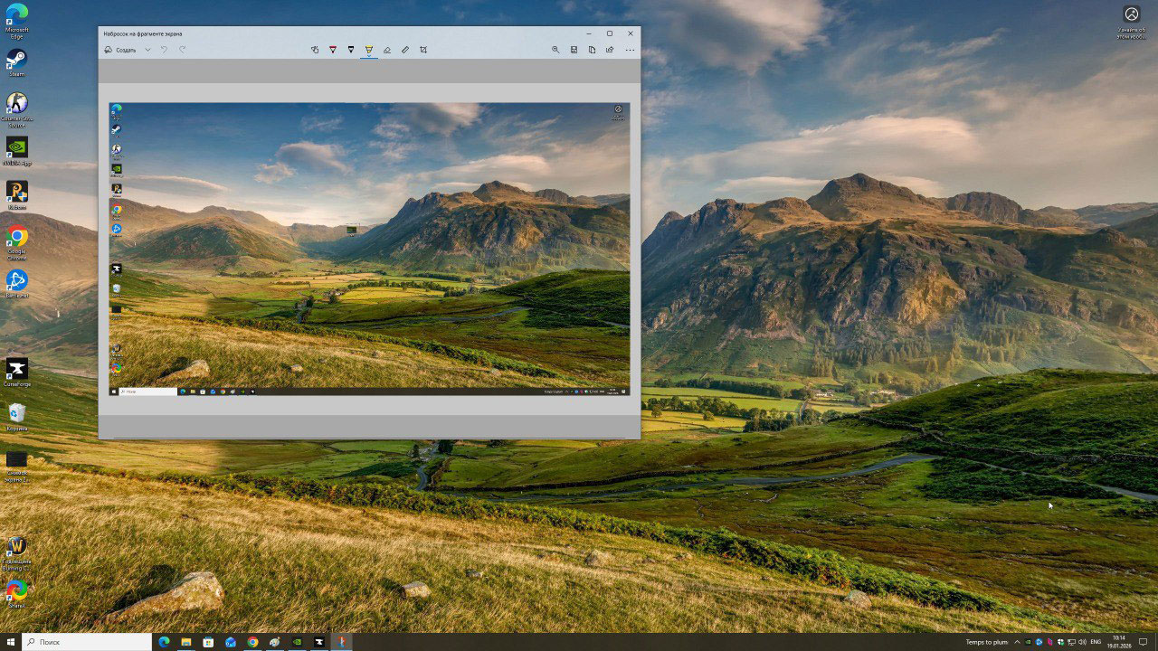Select the image crop tool
The image size is (1158, 651).
click(423, 50)
